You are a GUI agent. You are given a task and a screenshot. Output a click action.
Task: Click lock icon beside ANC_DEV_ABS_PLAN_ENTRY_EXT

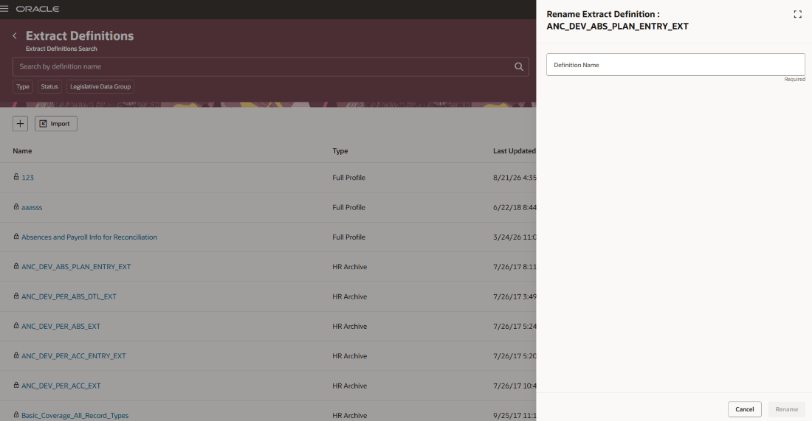[16, 266]
